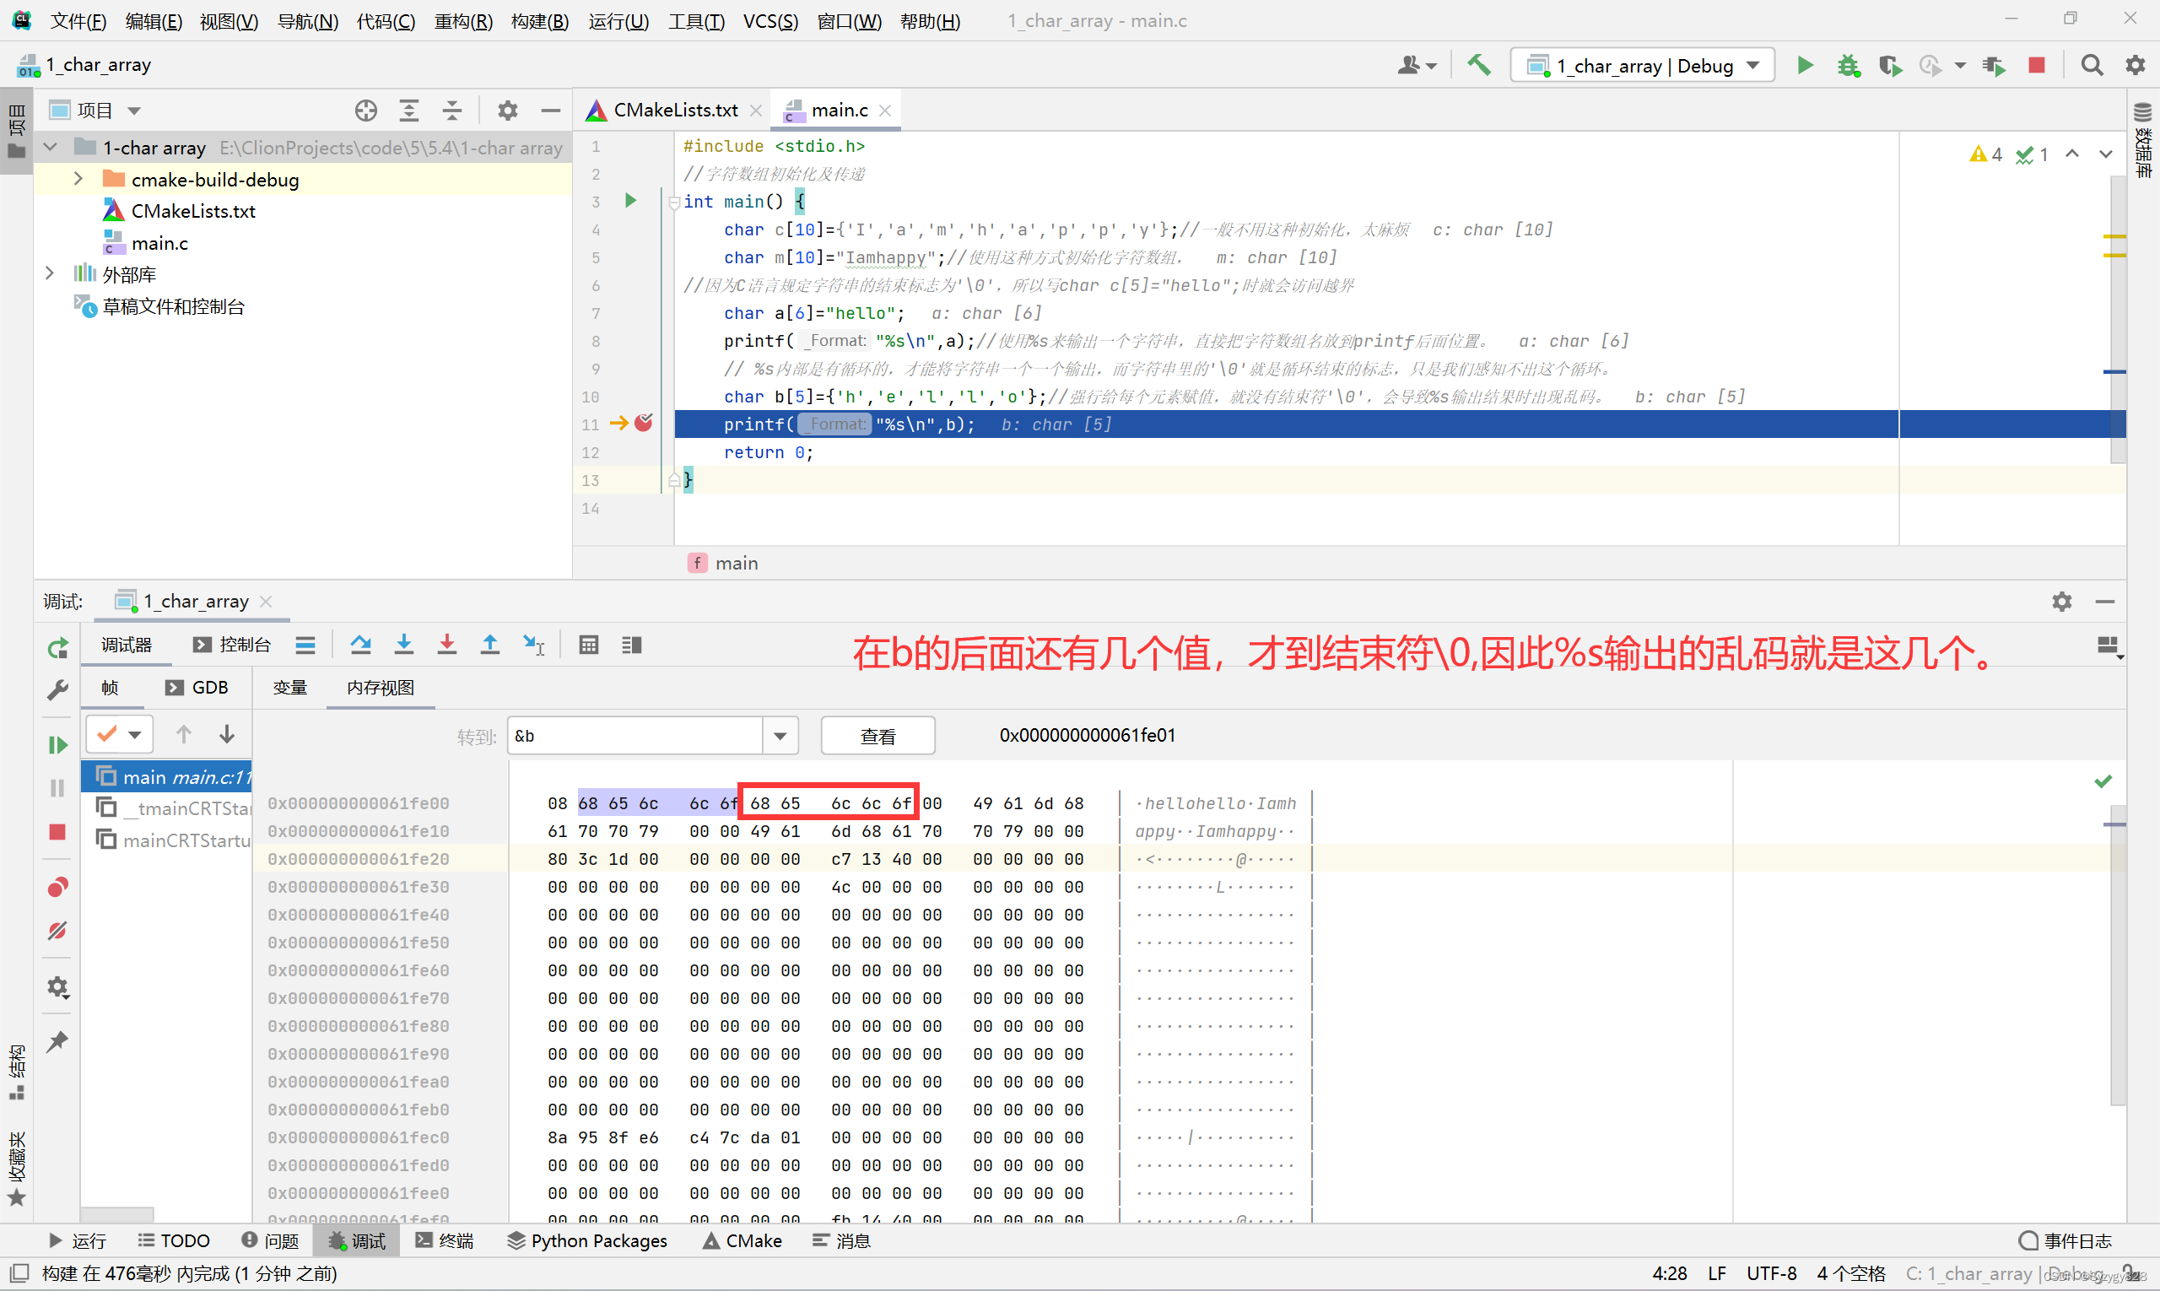Close the 1_char_array debug session tab

266,601
